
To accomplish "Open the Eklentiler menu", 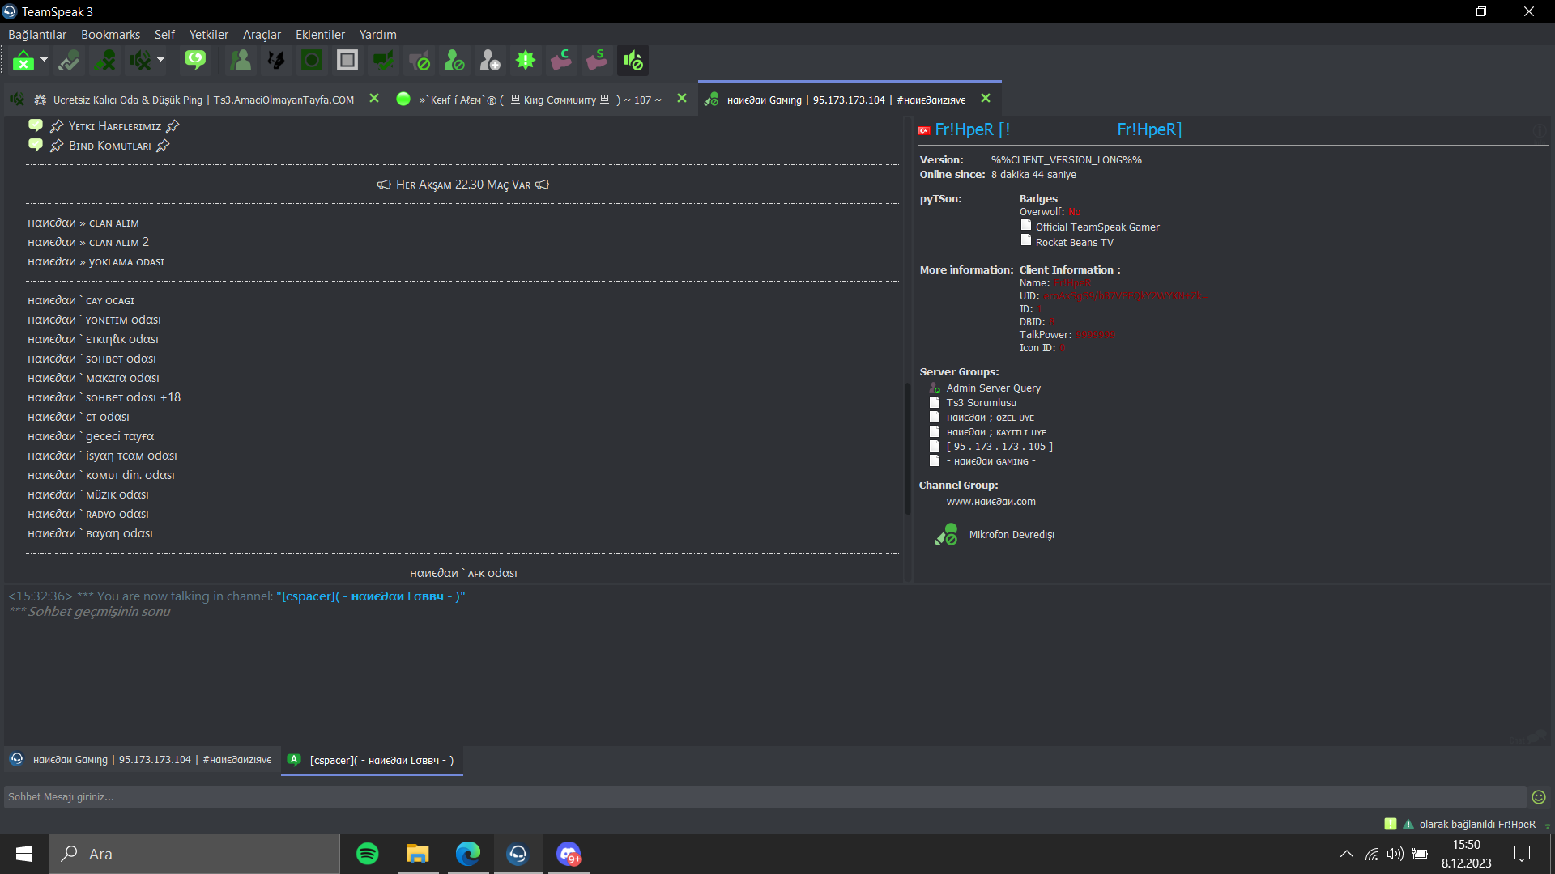I will (x=320, y=35).
